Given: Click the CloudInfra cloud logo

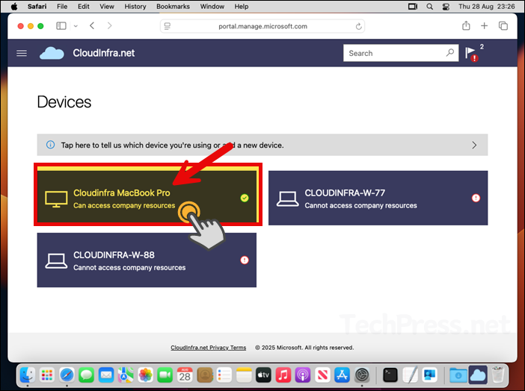Looking at the screenshot, I should [52, 53].
